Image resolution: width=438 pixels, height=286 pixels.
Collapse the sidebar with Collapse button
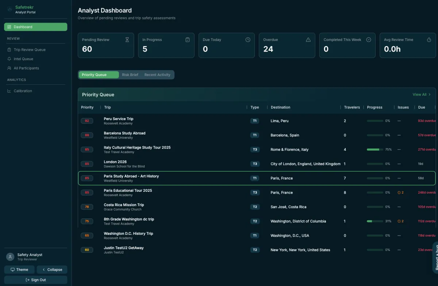52,270
